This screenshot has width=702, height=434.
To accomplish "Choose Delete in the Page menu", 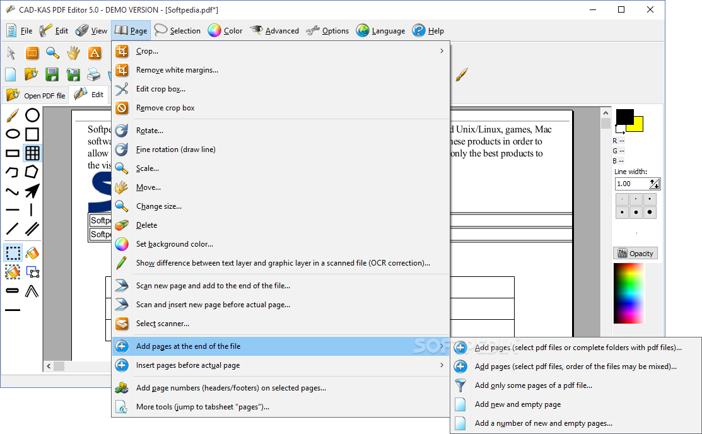I will (281, 225).
